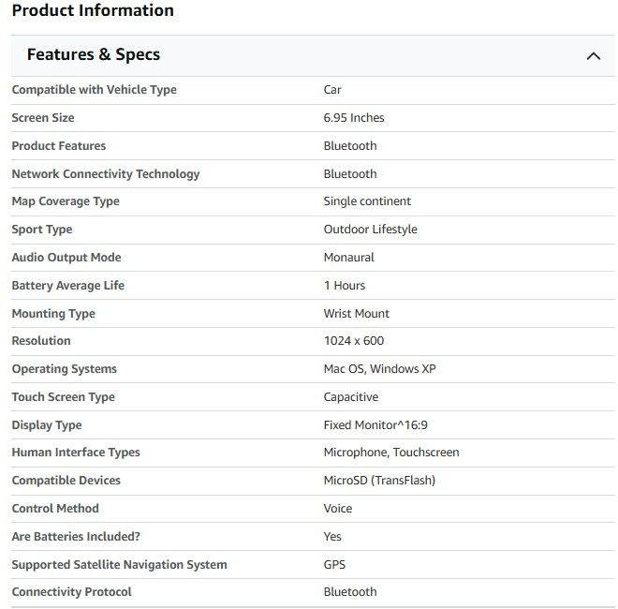This screenshot has width=618, height=609.
Task: Collapse the Features & Specs chevron arrow
Action: click(593, 56)
